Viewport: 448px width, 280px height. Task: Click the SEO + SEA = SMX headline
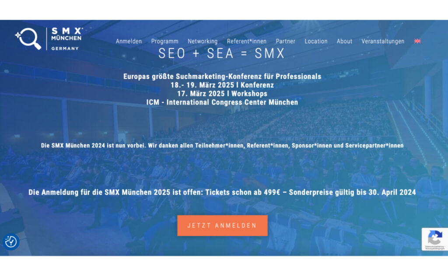222,53
